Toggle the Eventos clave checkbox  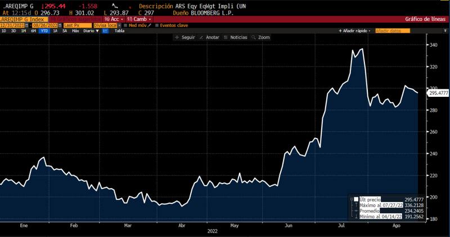157,25
